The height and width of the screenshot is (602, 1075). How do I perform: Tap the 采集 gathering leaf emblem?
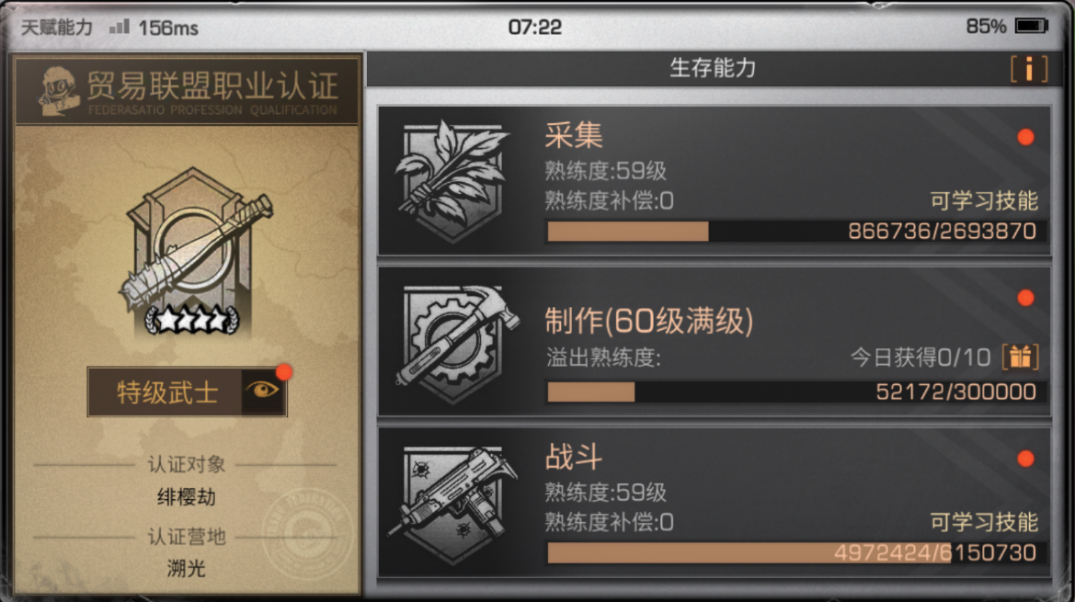point(452,181)
